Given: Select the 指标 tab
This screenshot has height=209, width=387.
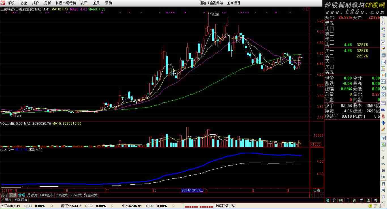Looking at the screenshot, I should coord(4,195).
